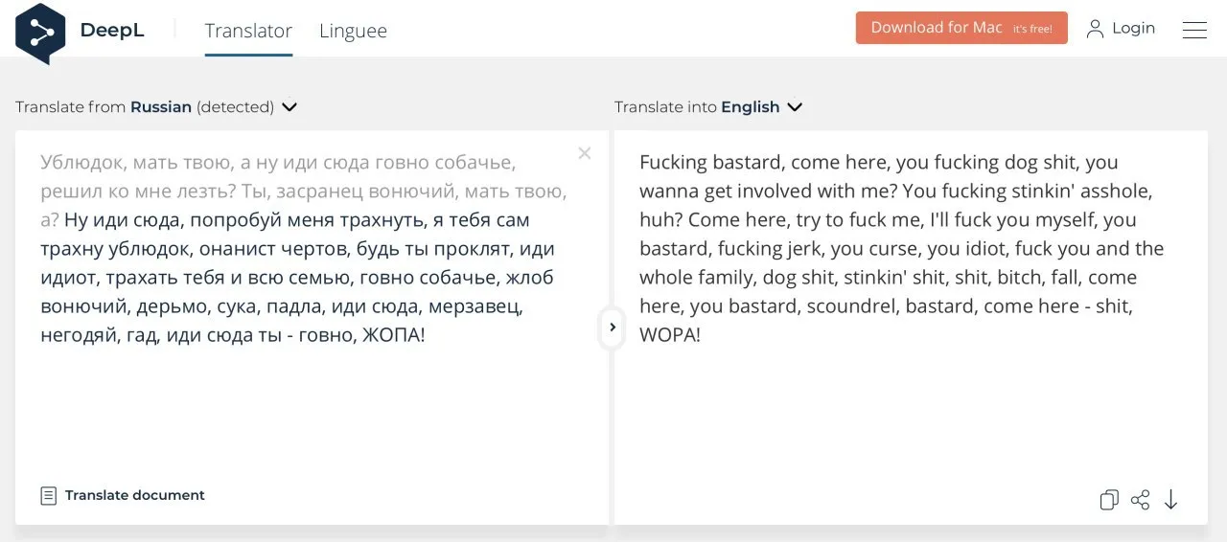The image size is (1227, 542).
Task: Click the Download for Mac button
Action: tap(961, 28)
